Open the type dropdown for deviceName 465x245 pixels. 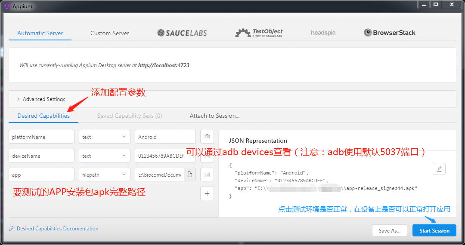point(104,156)
